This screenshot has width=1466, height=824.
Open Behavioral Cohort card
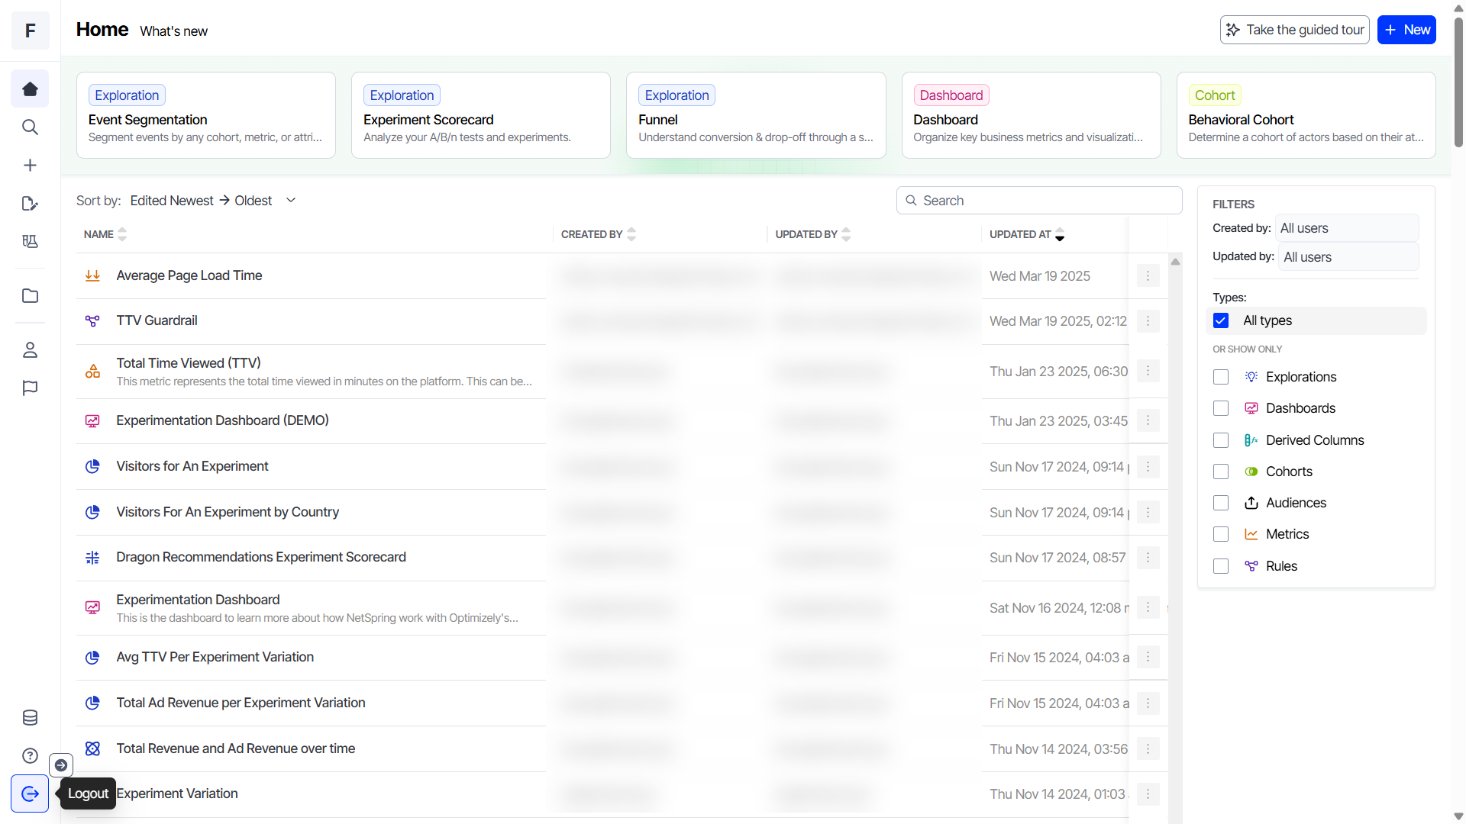(1306, 115)
